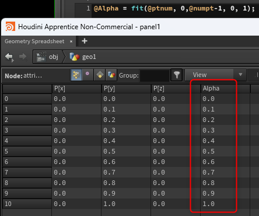
Task: Select point row 4 header
Action: click(27, 141)
